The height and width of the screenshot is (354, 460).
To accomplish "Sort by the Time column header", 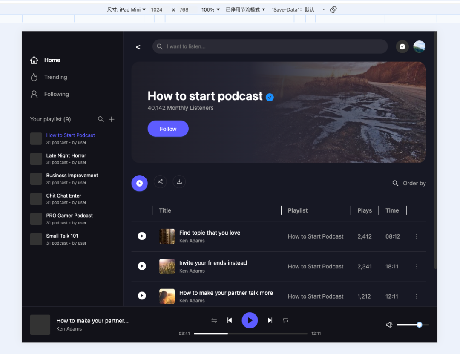I will click(392, 210).
